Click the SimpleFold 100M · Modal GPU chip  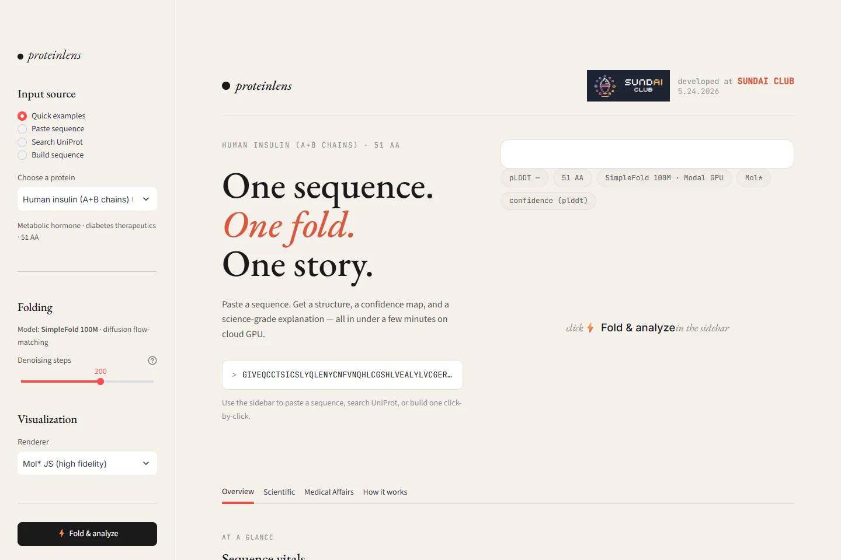click(x=664, y=178)
